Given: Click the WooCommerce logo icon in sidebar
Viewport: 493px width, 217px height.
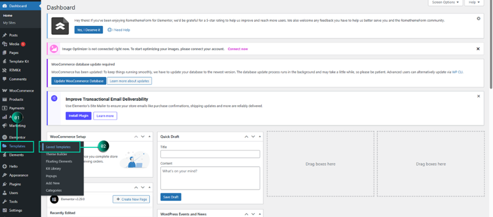Looking at the screenshot, I should pyautogui.click(x=5, y=91).
